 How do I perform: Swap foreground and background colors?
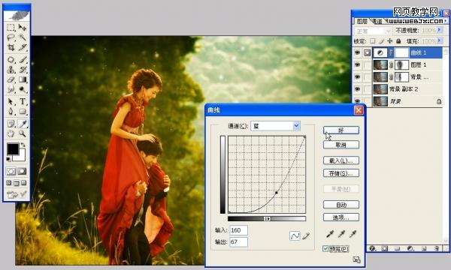(23, 145)
